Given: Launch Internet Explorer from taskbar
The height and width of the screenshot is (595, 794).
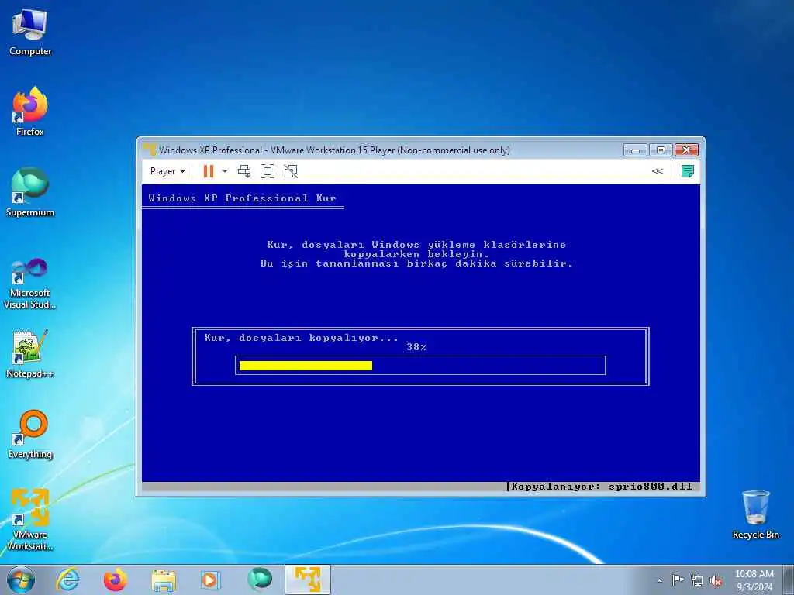Looking at the screenshot, I should click(68, 580).
